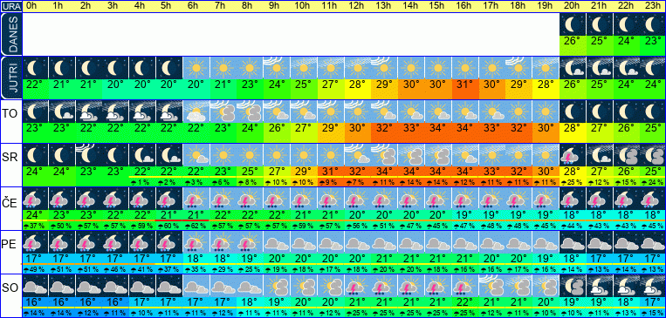Select the SO 12h thunderstorm icon
The width and height of the screenshot is (666, 318).
(x=358, y=286)
